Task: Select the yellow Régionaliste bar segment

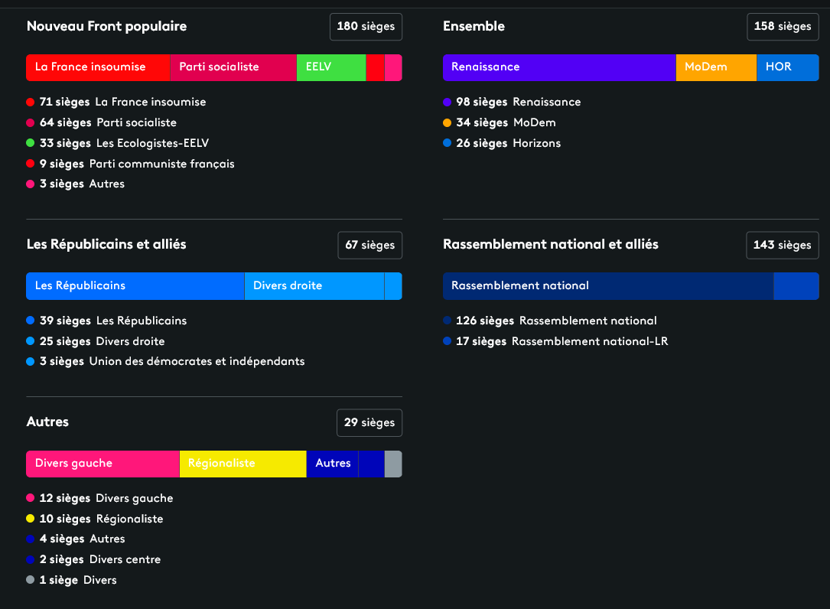Action: [x=242, y=464]
